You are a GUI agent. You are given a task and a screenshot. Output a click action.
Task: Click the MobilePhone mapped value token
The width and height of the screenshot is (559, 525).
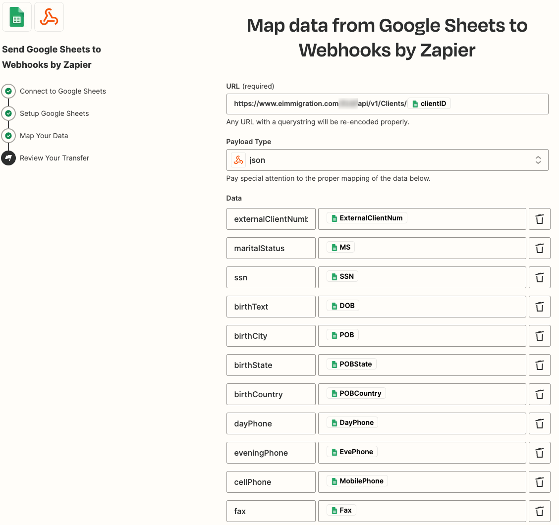tap(357, 481)
